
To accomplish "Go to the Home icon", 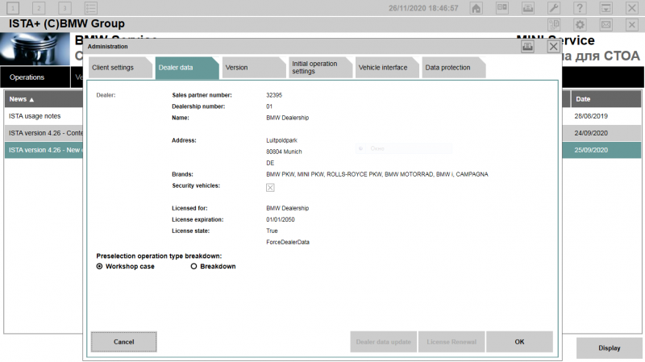I will pos(476,8).
